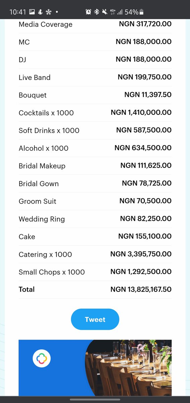Tap the battery indicator icon
The image size is (190, 403).
(x=141, y=12)
